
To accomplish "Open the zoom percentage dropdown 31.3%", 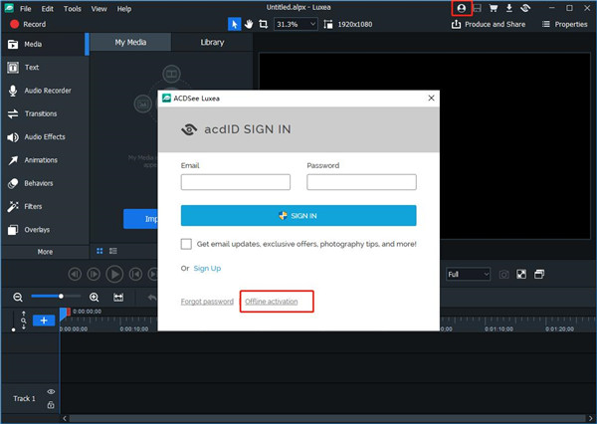I will click(296, 24).
